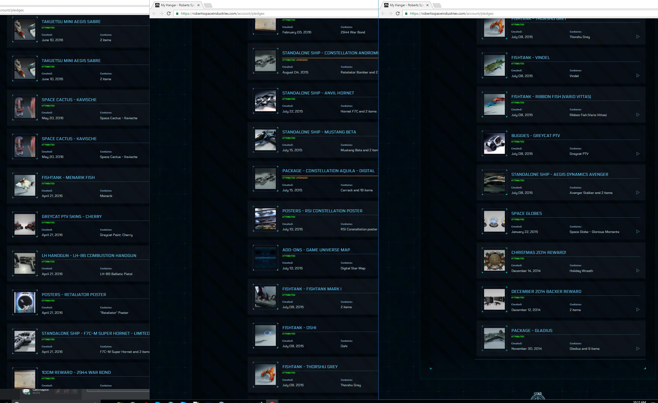658x403 pixels.
Task: Click the 'LH-86 Ballistic Pistol' contents text
Action: pos(116,274)
